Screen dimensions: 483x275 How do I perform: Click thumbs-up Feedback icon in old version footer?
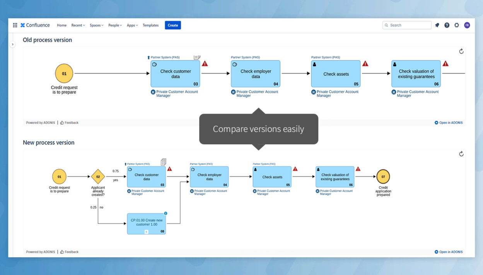(x=62, y=123)
